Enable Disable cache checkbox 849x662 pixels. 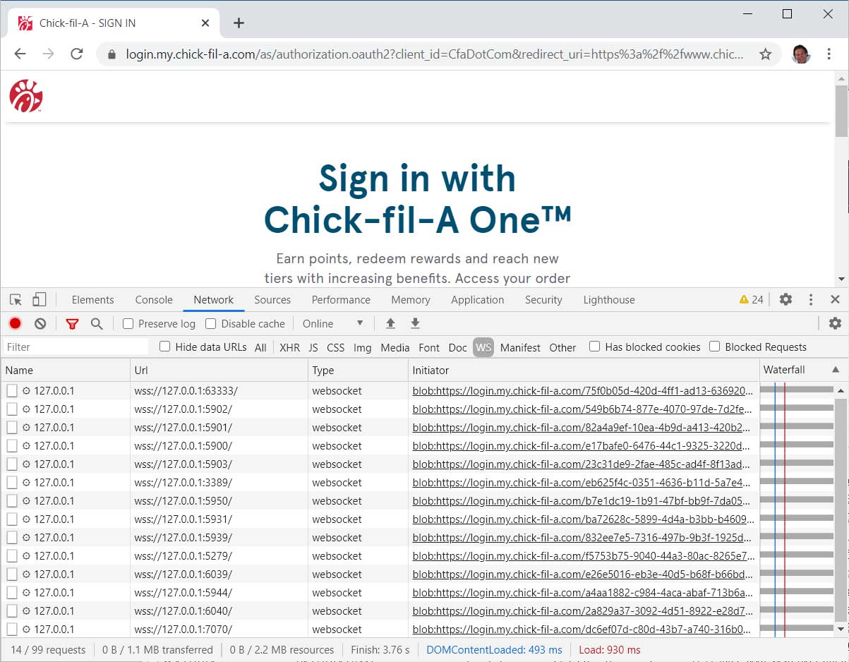click(210, 324)
